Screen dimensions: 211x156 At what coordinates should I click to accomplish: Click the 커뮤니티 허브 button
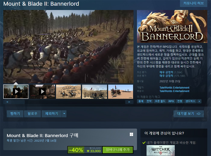194,3
